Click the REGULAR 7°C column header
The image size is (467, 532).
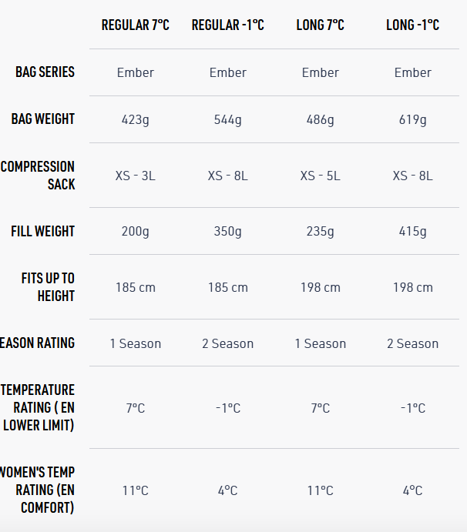click(136, 25)
